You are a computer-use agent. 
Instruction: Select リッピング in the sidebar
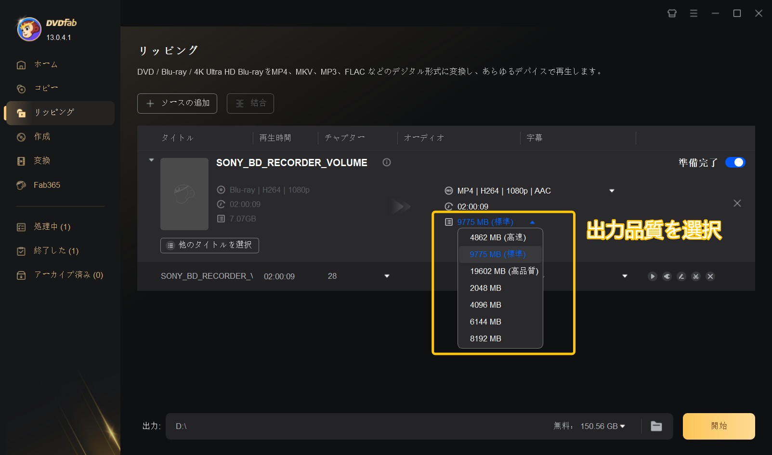[60, 113]
